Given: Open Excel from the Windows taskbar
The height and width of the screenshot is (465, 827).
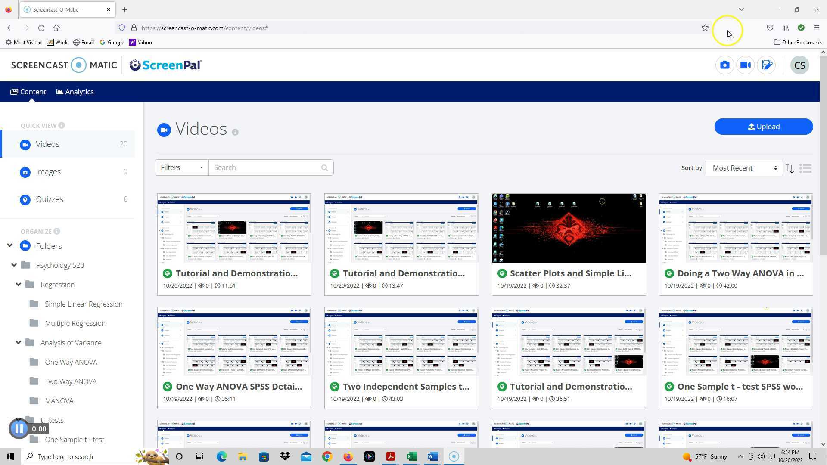Looking at the screenshot, I should pyautogui.click(x=411, y=456).
